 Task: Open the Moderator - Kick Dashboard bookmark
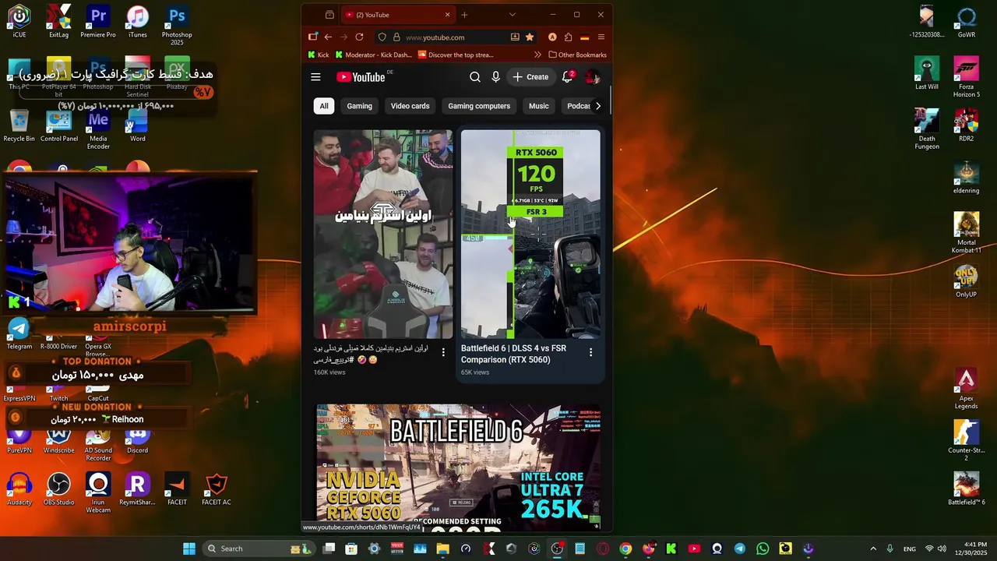coord(373,55)
